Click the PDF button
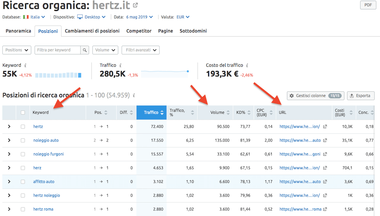 368,5
